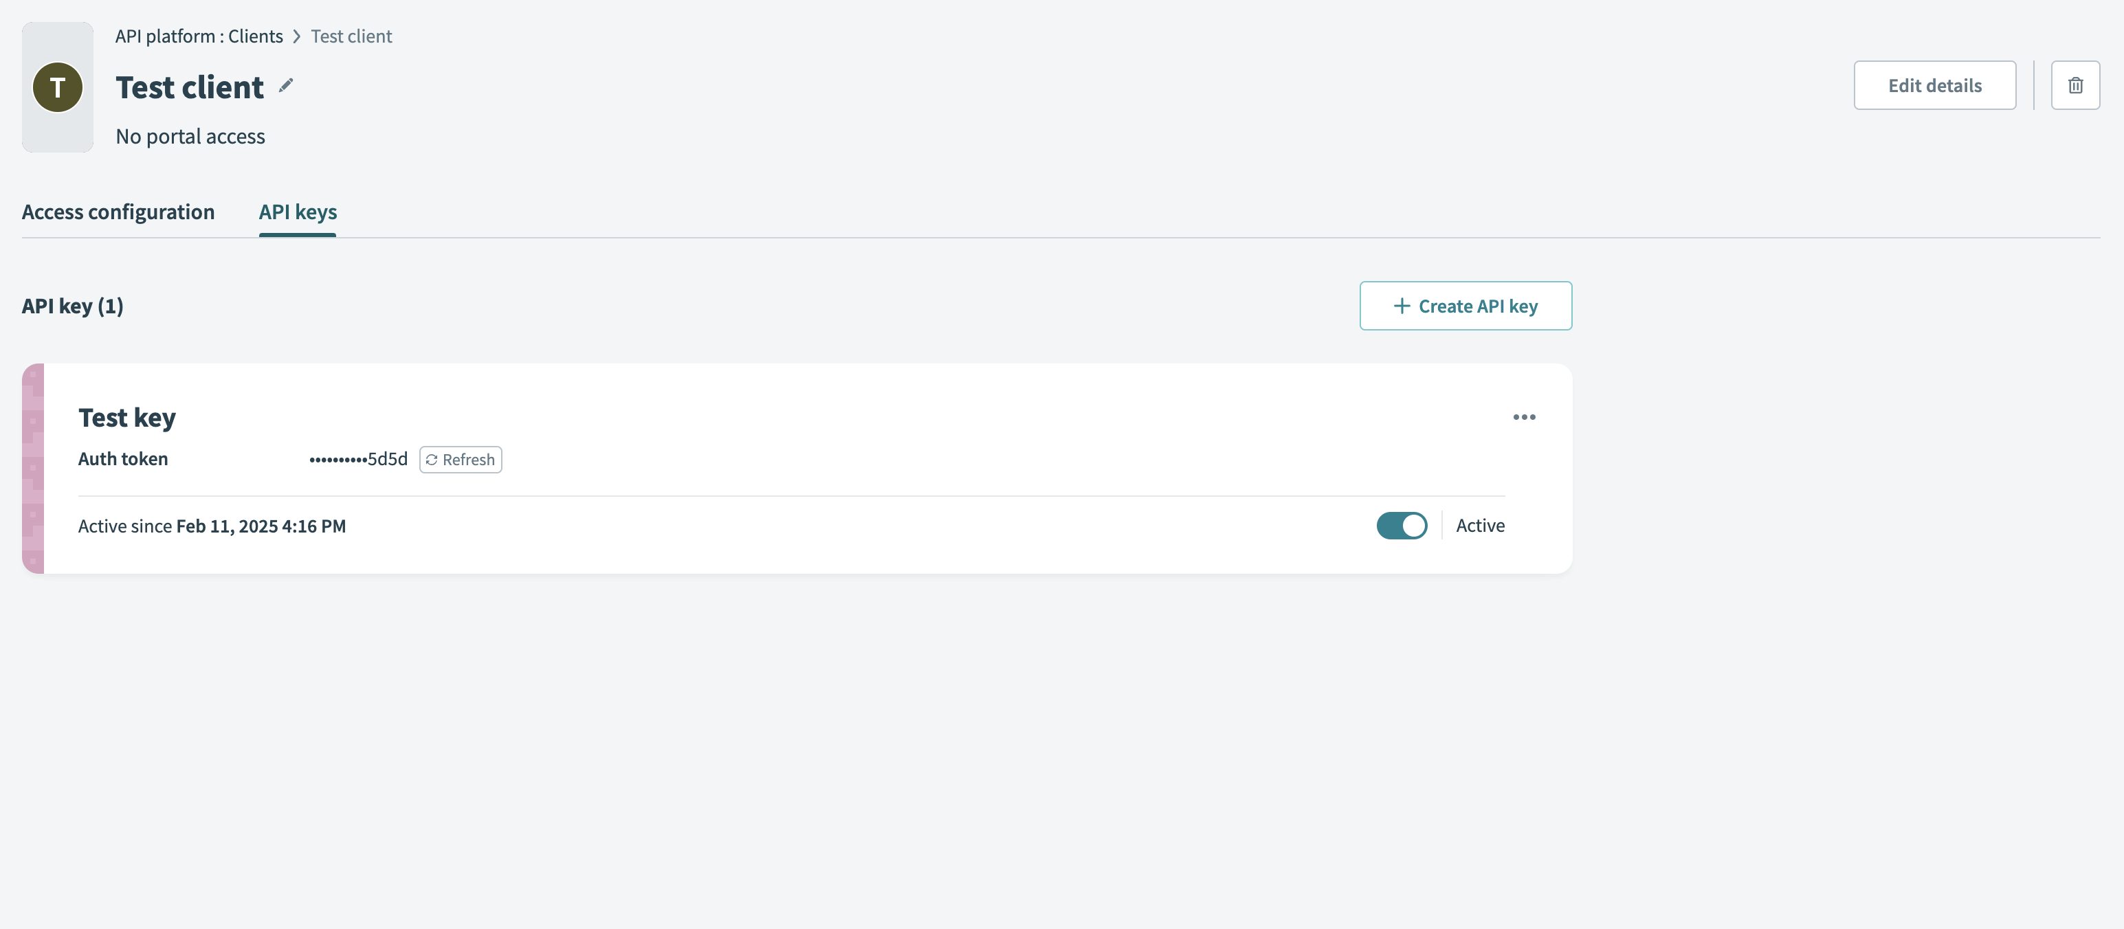Viewport: 2124px width, 929px height.
Task: Click Create API key
Action: (x=1465, y=305)
